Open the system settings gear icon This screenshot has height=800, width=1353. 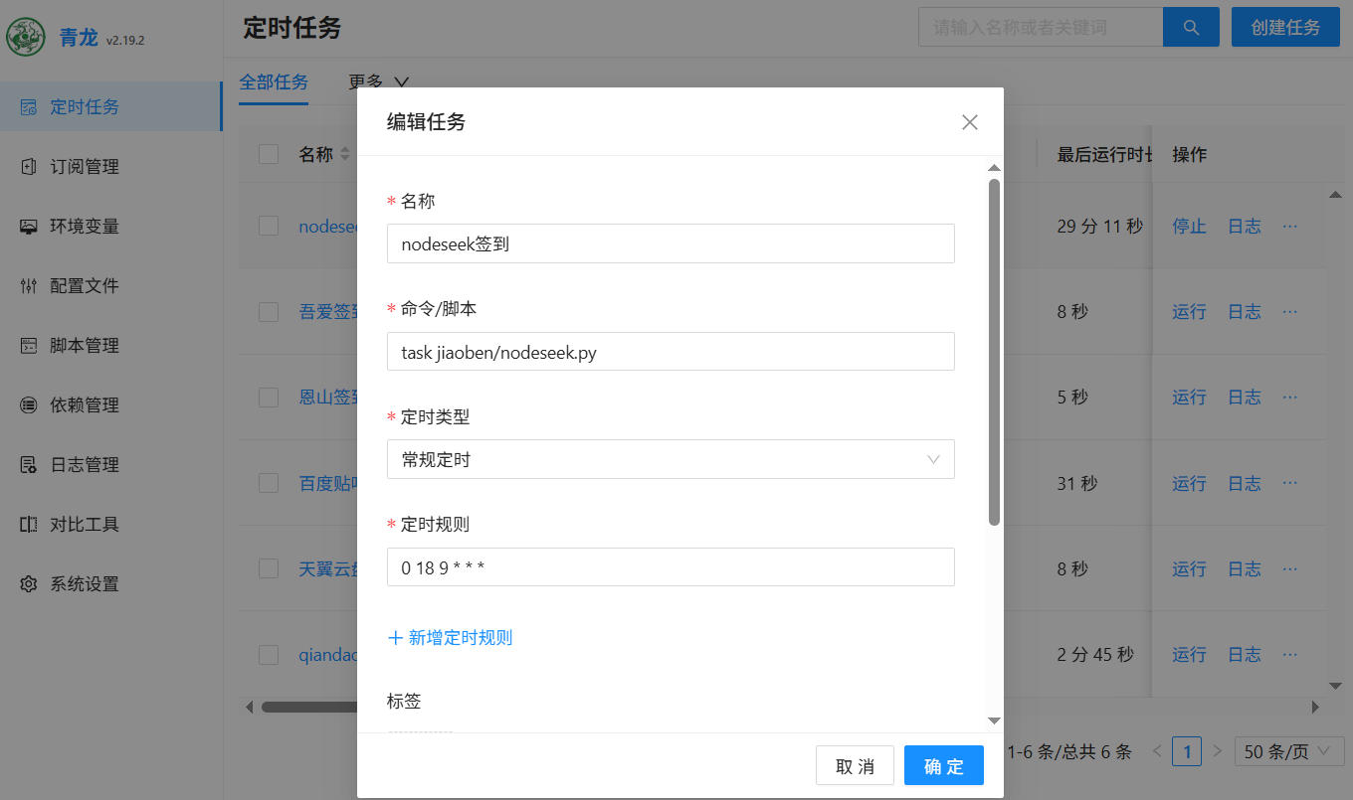coord(29,584)
